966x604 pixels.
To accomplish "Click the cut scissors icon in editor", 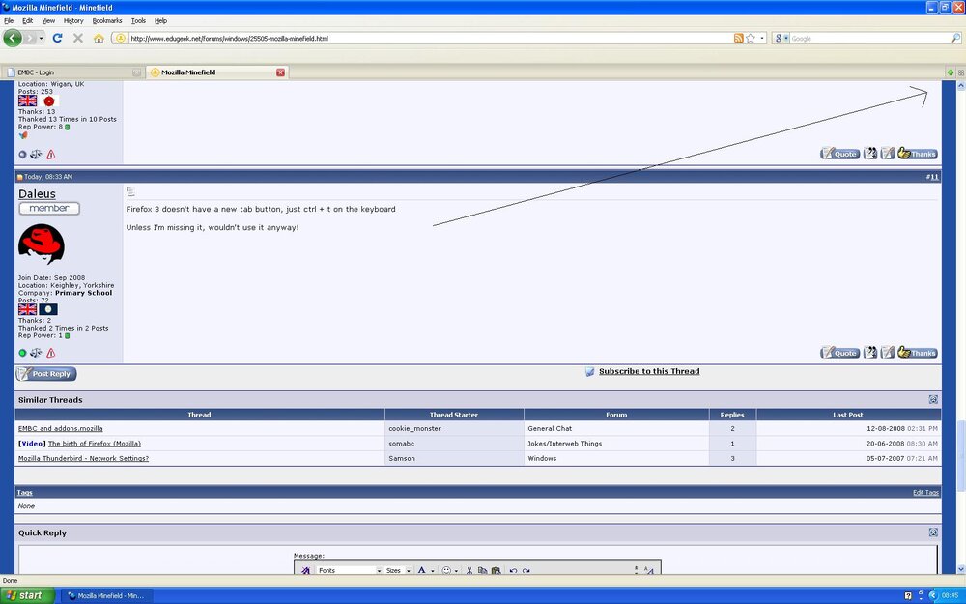I will point(469,571).
